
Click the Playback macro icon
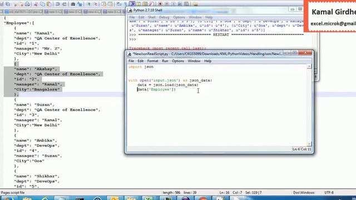[x=173, y=4]
